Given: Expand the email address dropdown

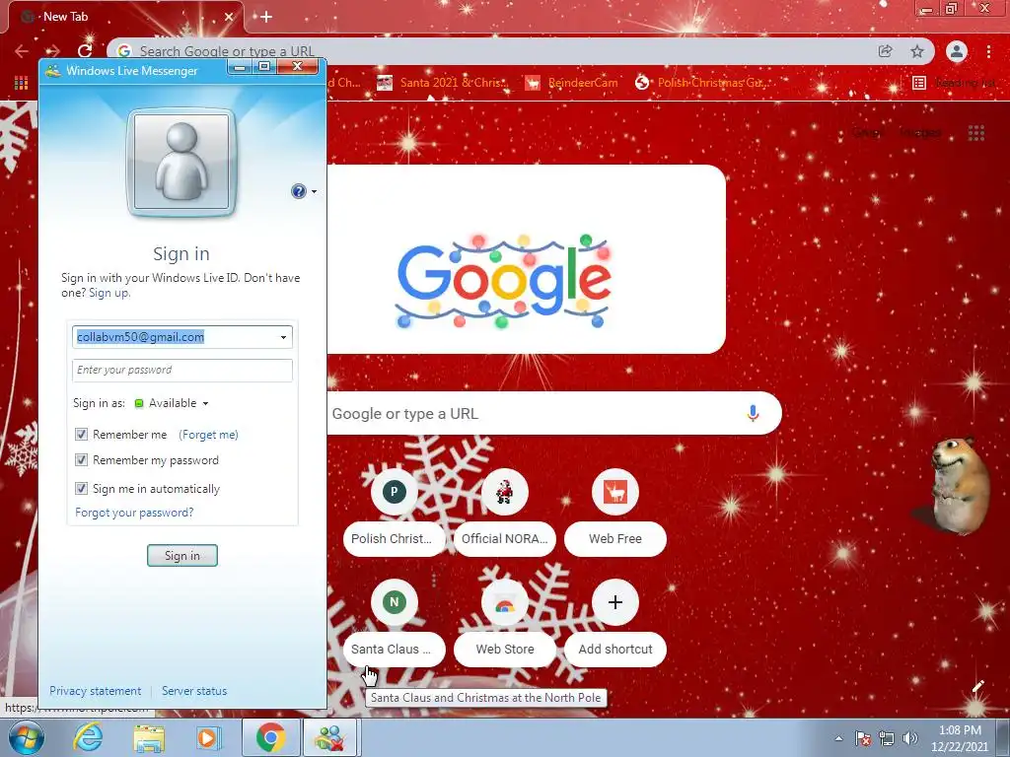Looking at the screenshot, I should (x=283, y=337).
